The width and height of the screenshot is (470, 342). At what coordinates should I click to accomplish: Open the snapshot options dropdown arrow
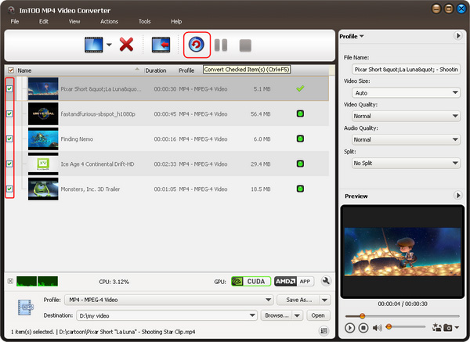point(457,327)
